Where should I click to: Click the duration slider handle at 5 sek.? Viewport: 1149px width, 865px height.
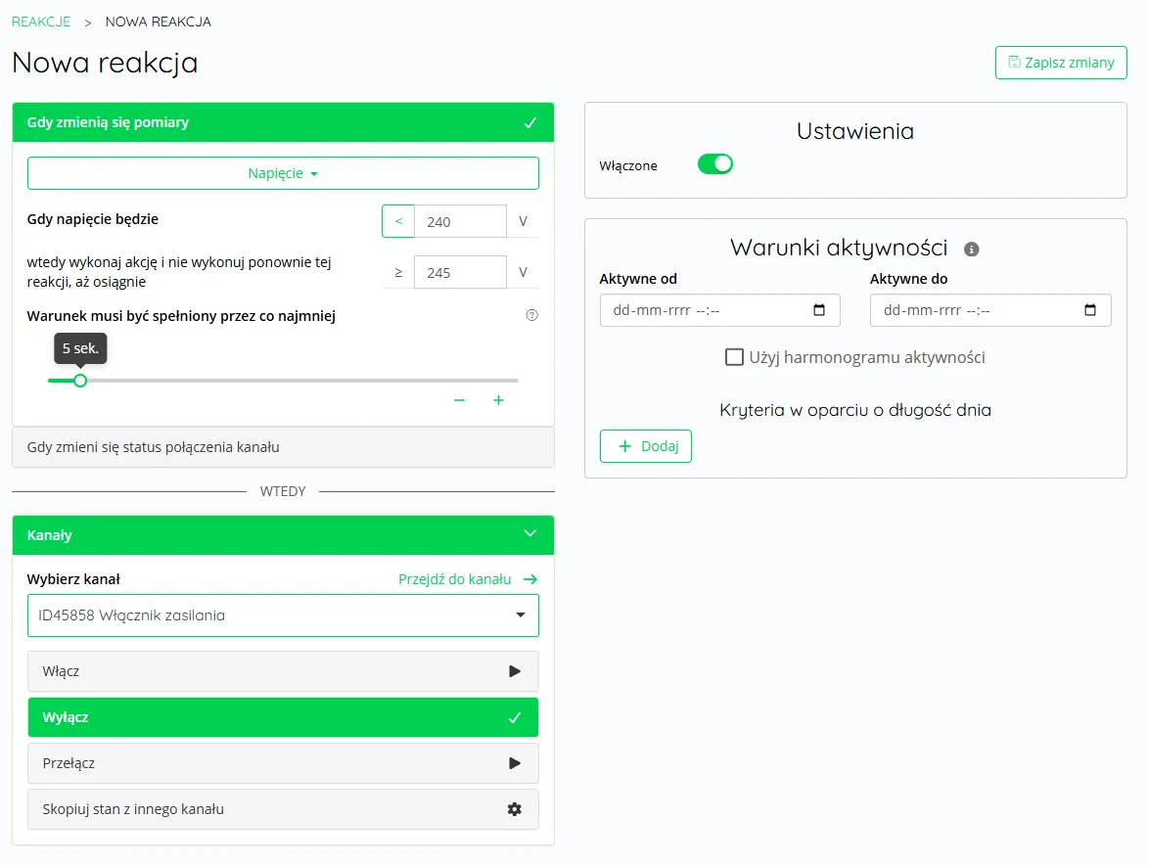80,381
